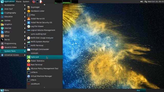Click the SELinux Policy Management Tool icon
Screen dimensions: 164x92
click(x=28, y=68)
